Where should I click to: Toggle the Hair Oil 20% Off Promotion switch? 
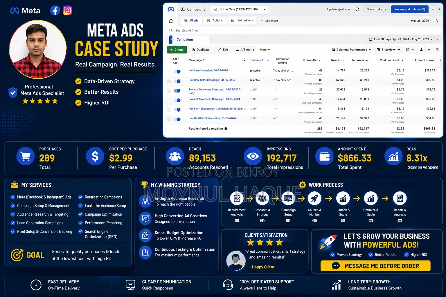click(x=177, y=119)
